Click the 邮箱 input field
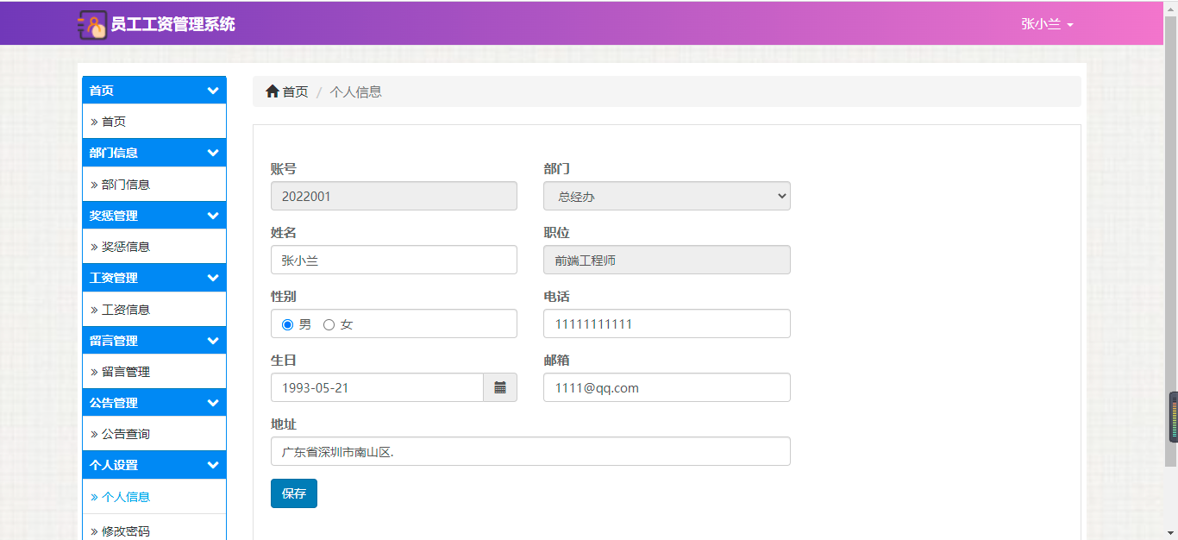The image size is (1178, 540). [667, 387]
